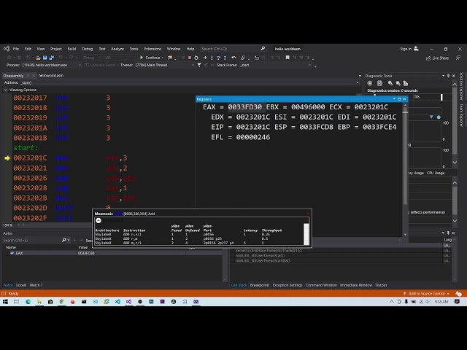Click the Save All icon in the toolbar
This screenshot has height=350, width=467.
pos(52,58)
